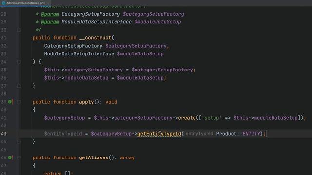The height and width of the screenshot is (175, 312).
Task: Click the void return type on line 39
Action: 111,102
